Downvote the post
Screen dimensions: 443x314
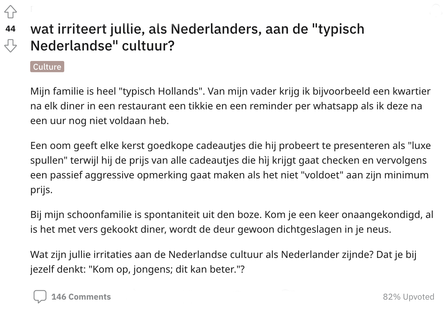pyautogui.click(x=11, y=46)
